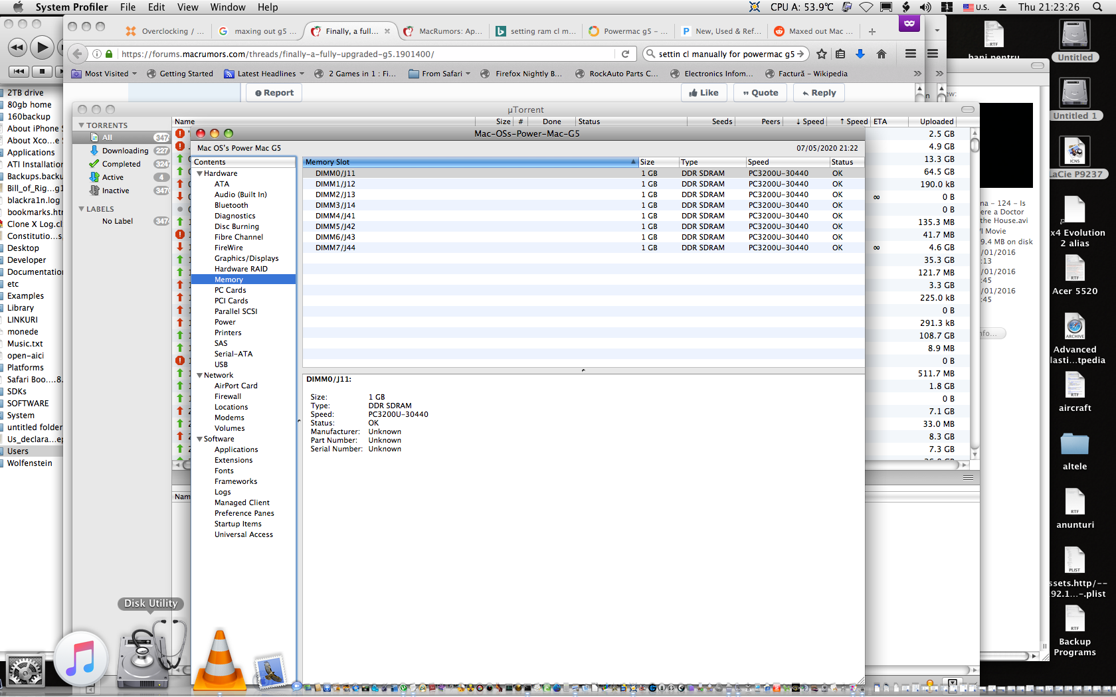Select AirPort Card under Network
This screenshot has height=697, width=1116.
point(236,386)
